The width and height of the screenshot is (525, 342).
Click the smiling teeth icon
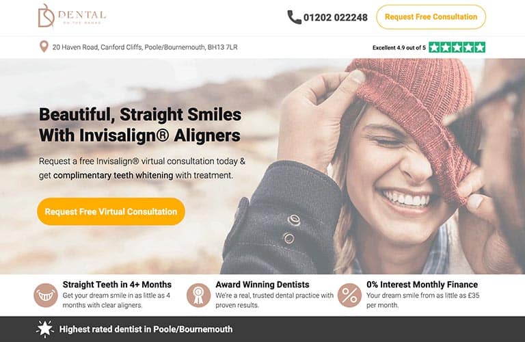click(46, 295)
